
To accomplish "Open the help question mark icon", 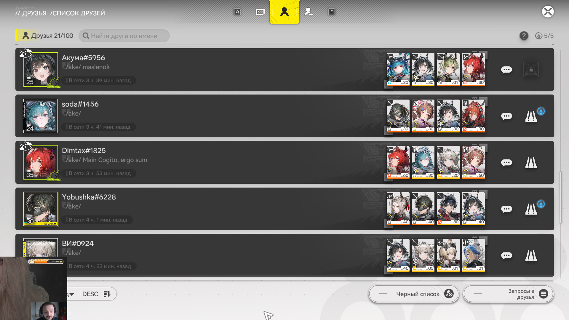I will (x=524, y=36).
